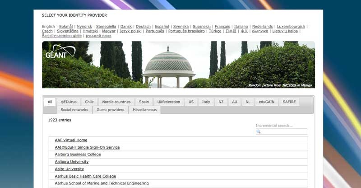
Task: Click the 'SELECT YOUR IDENTITY PROVIDER' heading
Action: [74, 15]
